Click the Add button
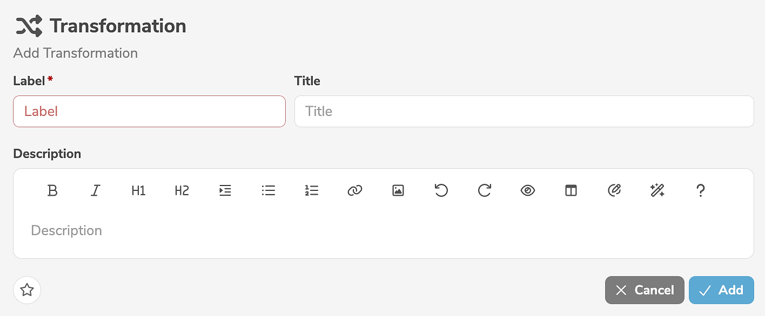 (x=721, y=290)
